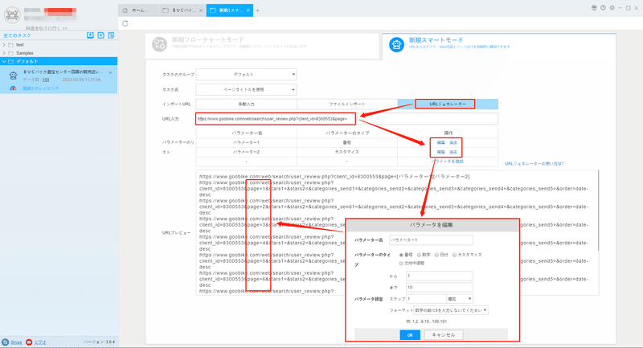Expand the Samples folder

click(4, 53)
